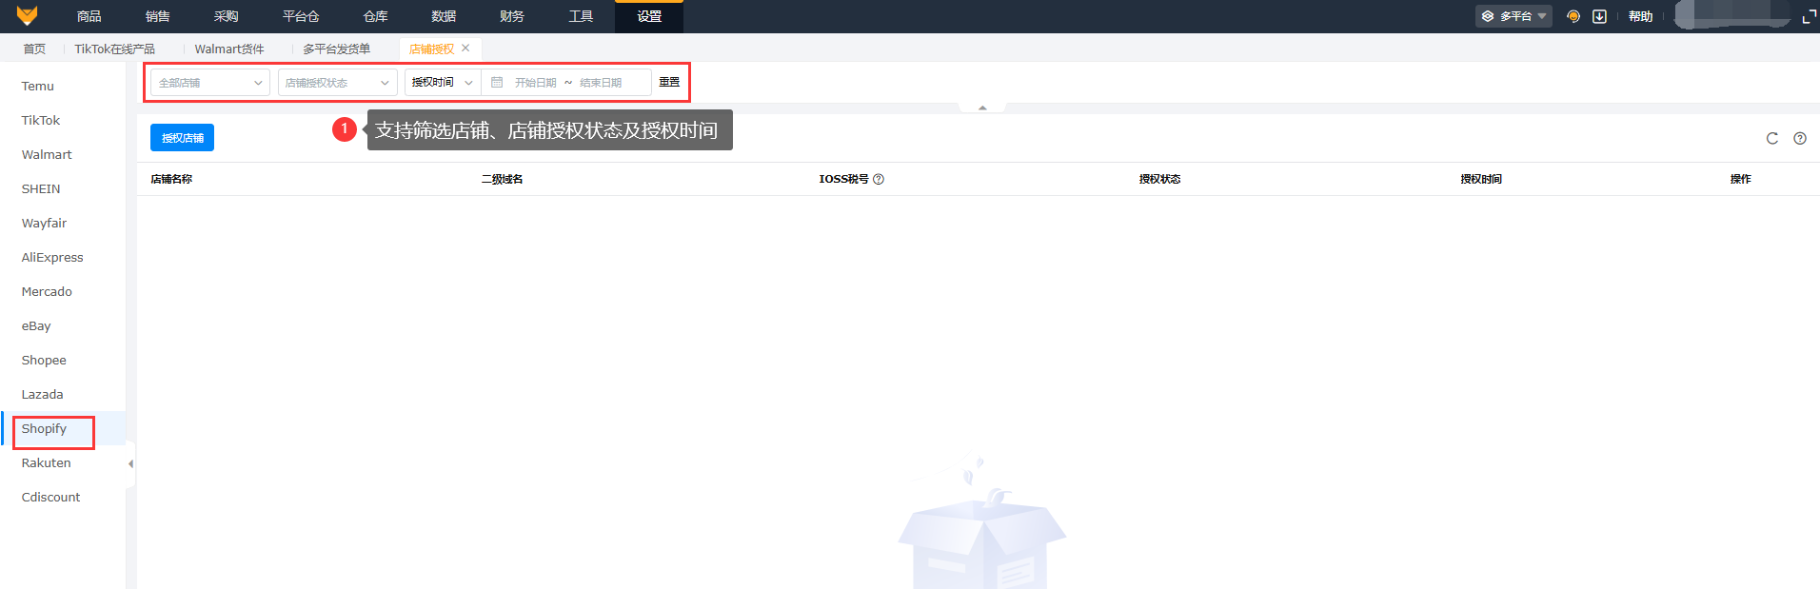Click the 授权状态 column header
This screenshot has height=589, width=1820.
1159,179
